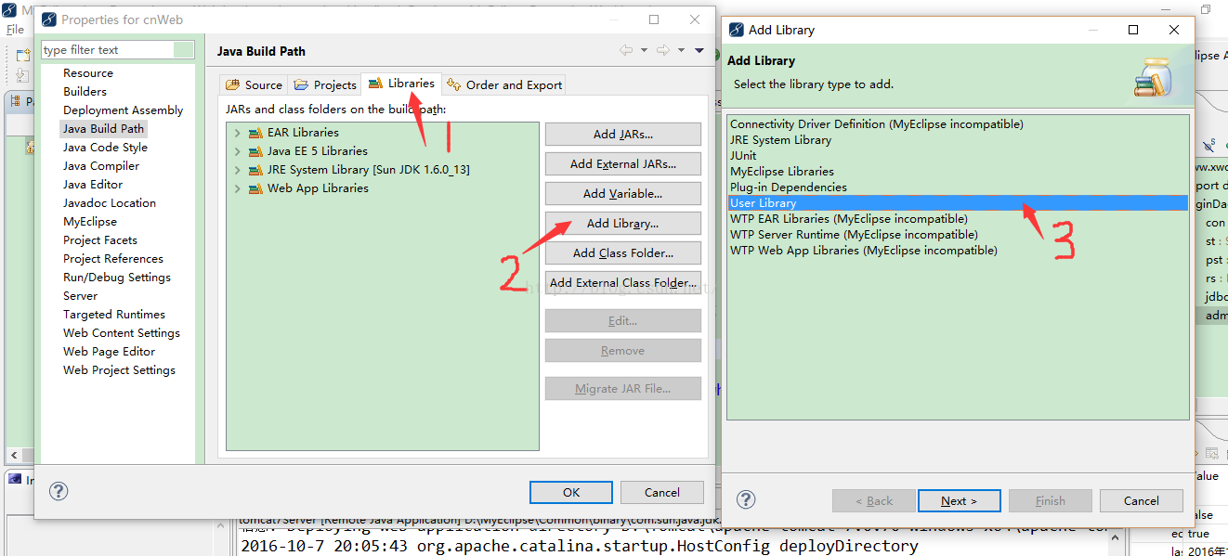The image size is (1228, 556).
Task: Select WTP Web App Libraries library type
Action: (x=864, y=251)
